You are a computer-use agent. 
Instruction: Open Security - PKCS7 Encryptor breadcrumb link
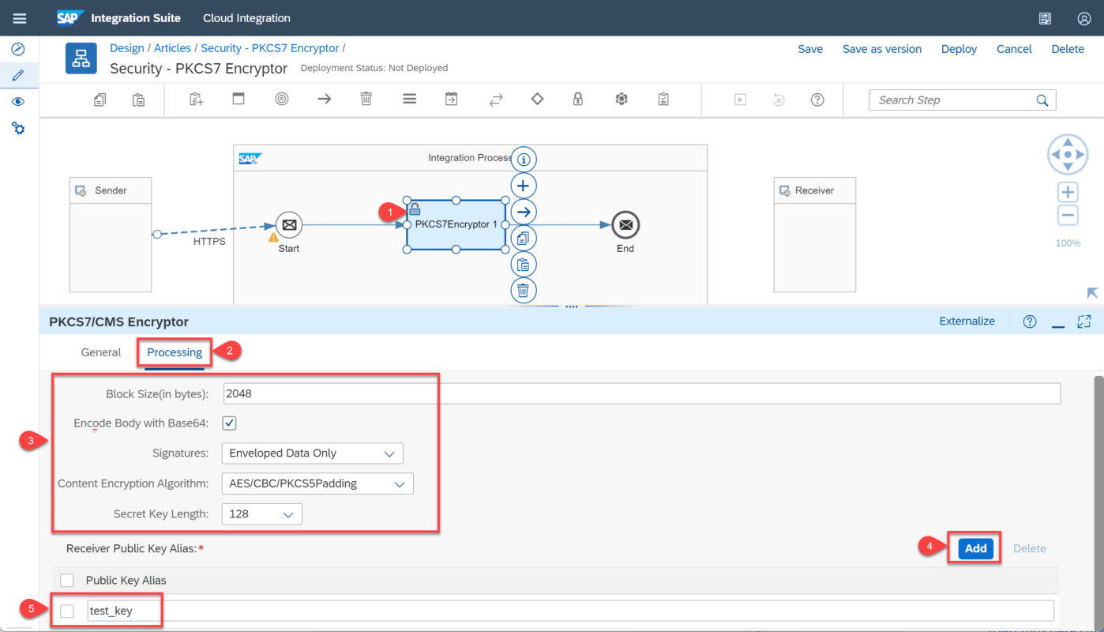tap(270, 48)
